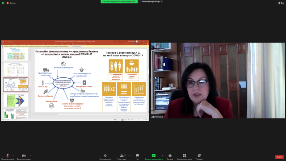
Task: Click the green Share Screen button
Action: (x=154, y=157)
